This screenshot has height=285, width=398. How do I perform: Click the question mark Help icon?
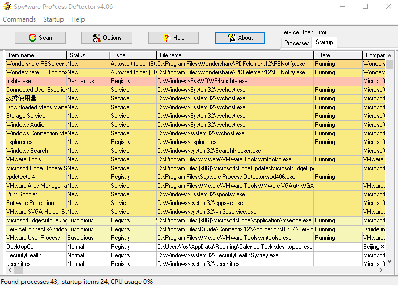166,38
